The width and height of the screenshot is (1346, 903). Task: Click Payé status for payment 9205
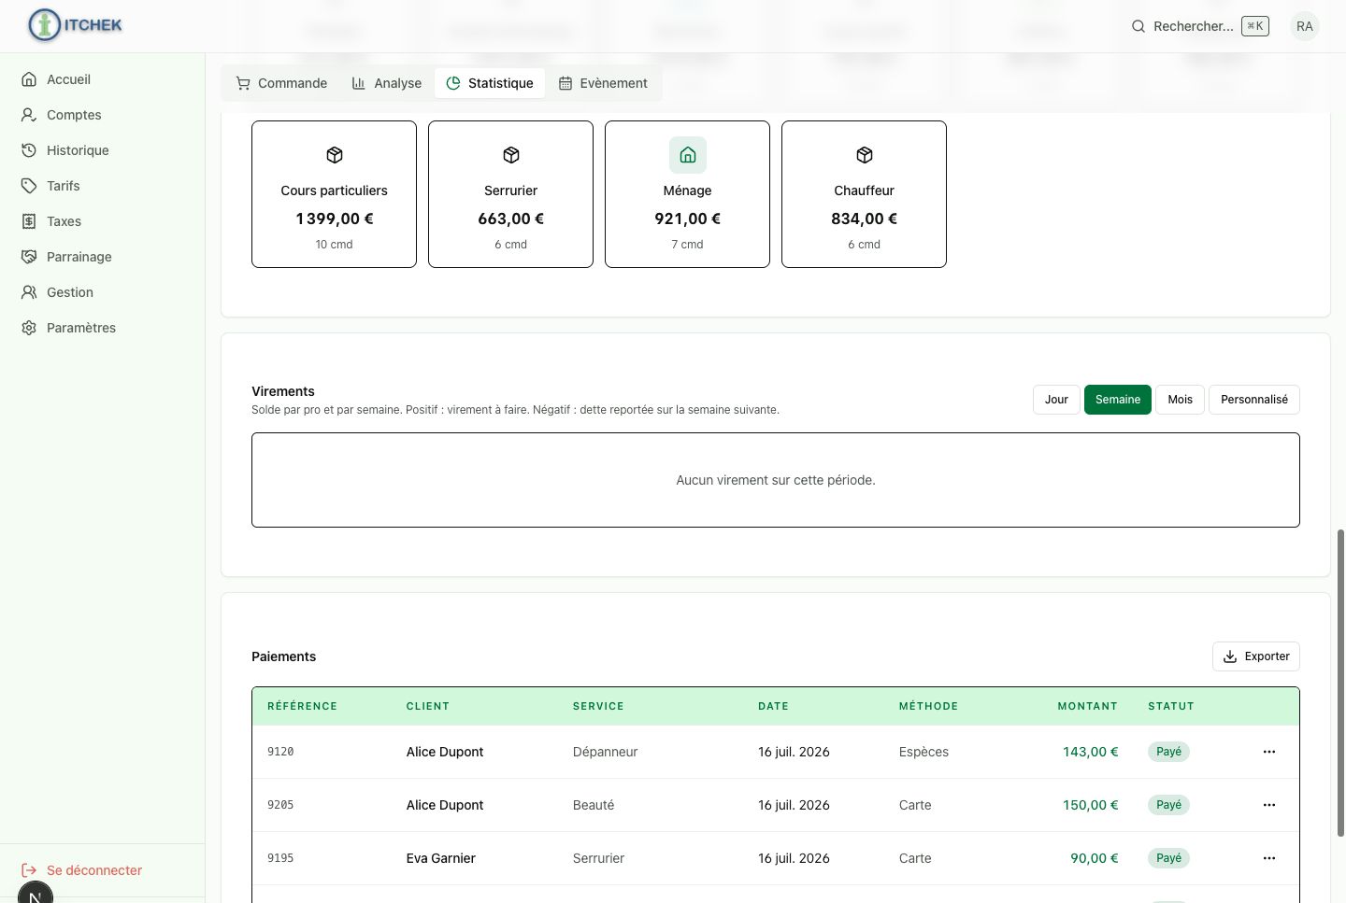coord(1168,805)
